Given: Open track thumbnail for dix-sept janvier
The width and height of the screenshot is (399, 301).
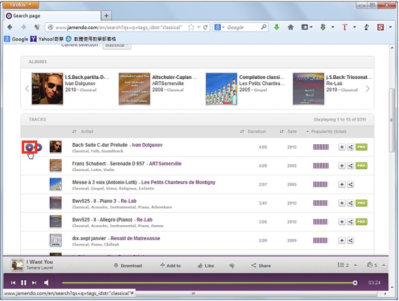Looking at the screenshot, I should pos(55,240).
